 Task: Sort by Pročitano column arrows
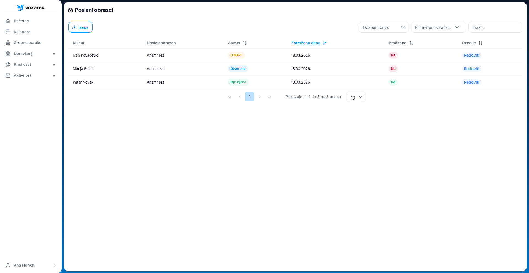tap(411, 43)
